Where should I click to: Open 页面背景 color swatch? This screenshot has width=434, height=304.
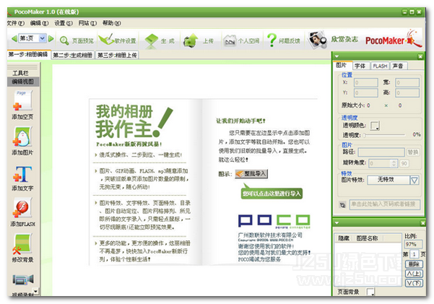(x=370, y=292)
